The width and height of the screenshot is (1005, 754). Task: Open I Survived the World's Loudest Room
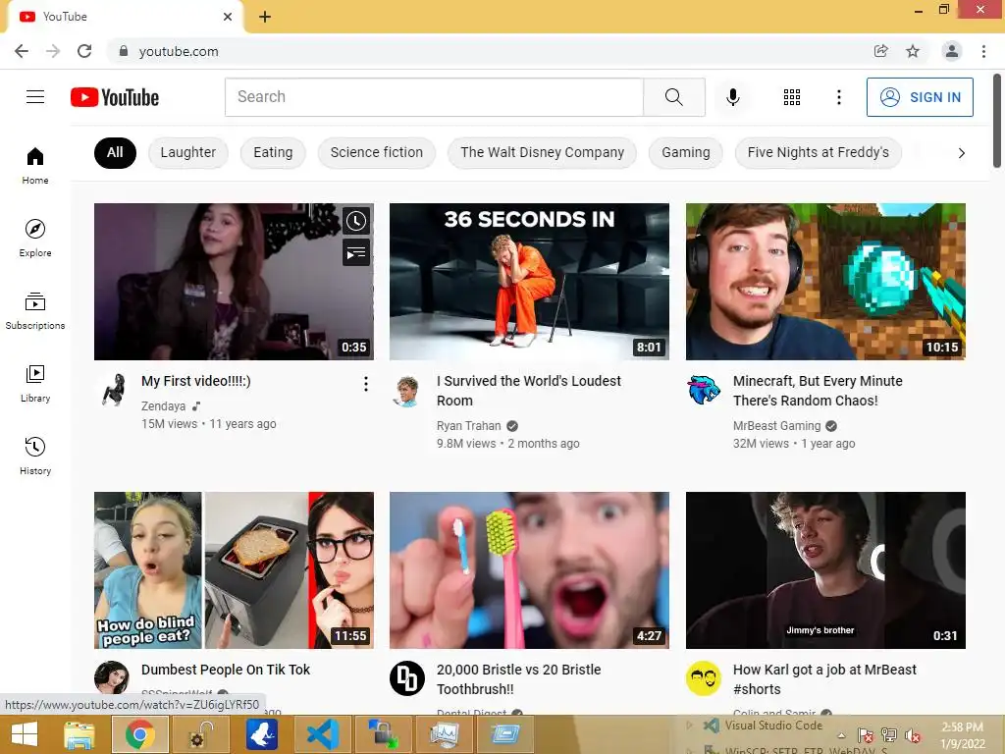(x=529, y=391)
